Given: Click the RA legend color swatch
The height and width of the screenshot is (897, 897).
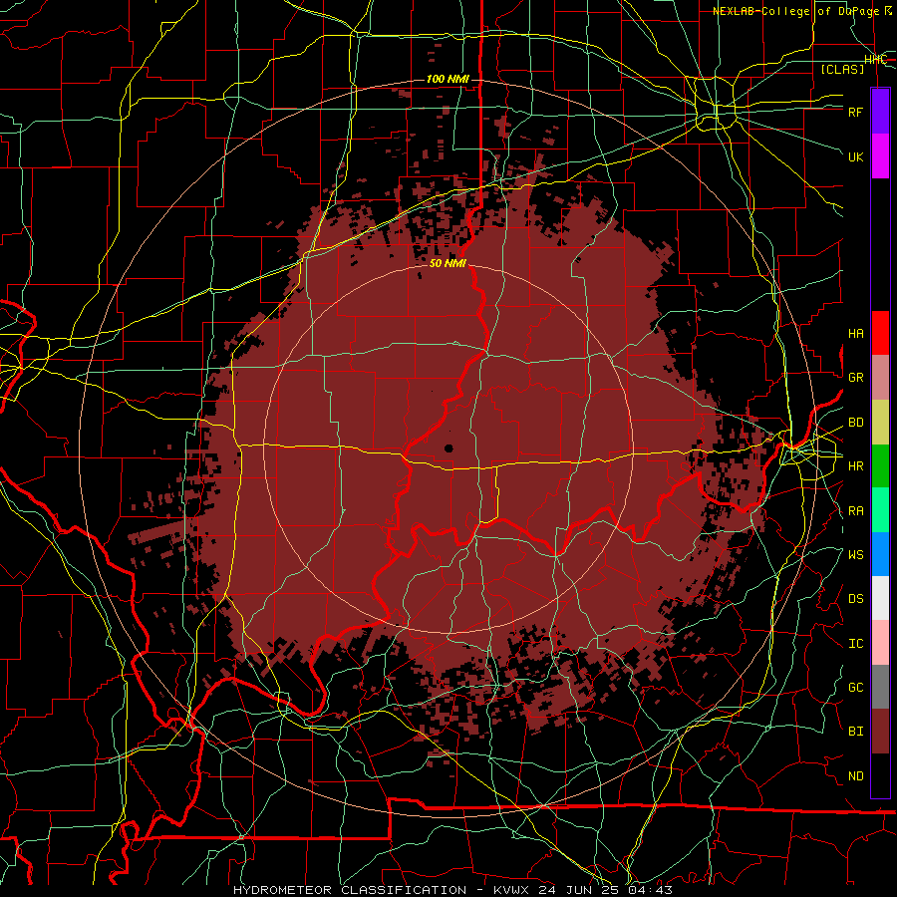Looking at the screenshot, I should (880, 510).
